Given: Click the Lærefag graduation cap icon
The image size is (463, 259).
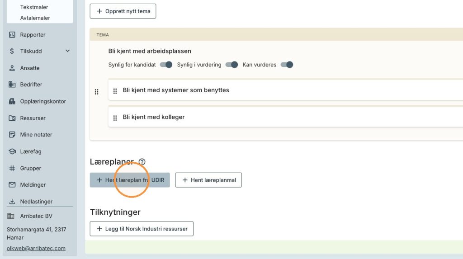Looking at the screenshot, I should click(12, 151).
